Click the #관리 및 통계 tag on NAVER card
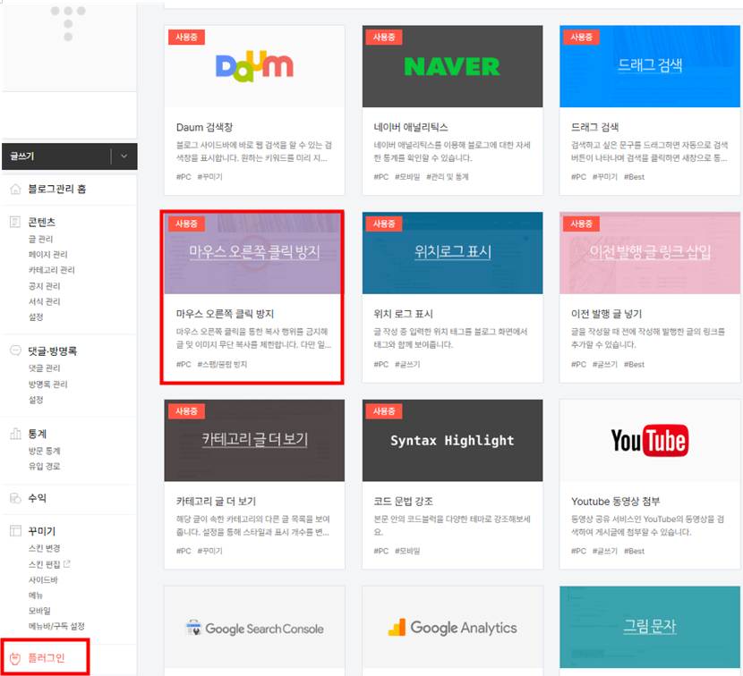This screenshot has height=676, width=743. tap(448, 177)
